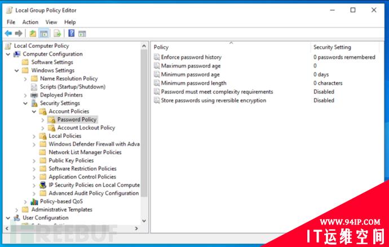The image size is (389, 247).
Task: Open the File menu
Action: 11,22
